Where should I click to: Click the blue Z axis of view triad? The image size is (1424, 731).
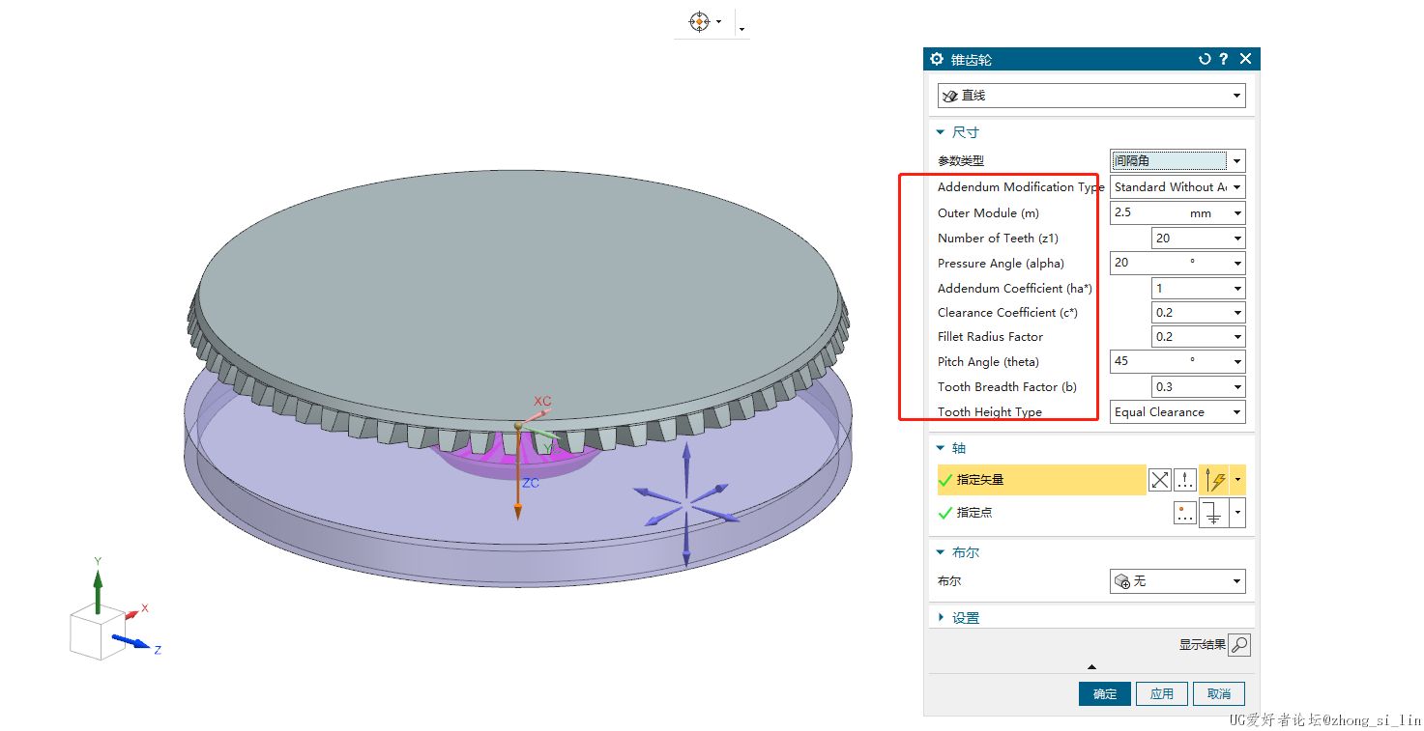[x=131, y=641]
